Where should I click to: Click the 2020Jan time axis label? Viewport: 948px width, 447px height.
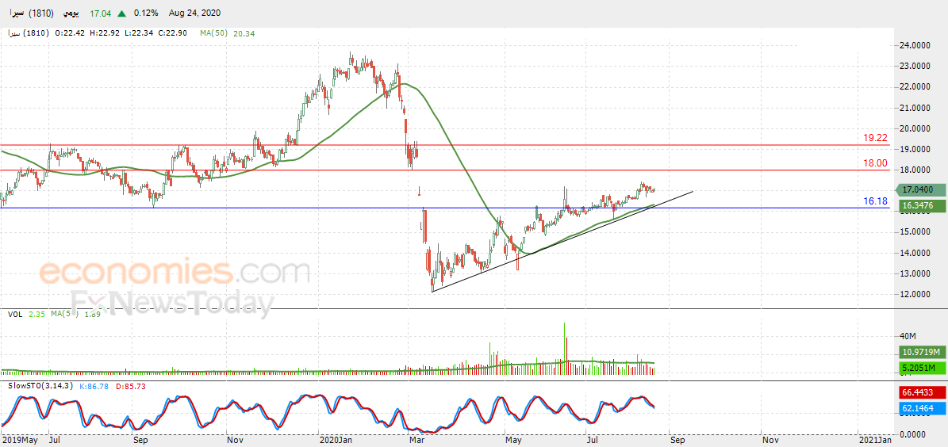click(337, 441)
